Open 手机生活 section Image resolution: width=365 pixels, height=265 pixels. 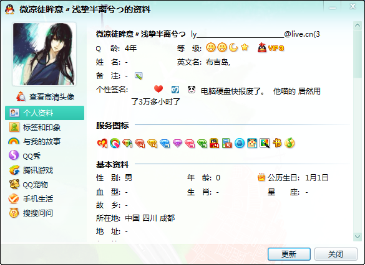(x=31, y=198)
